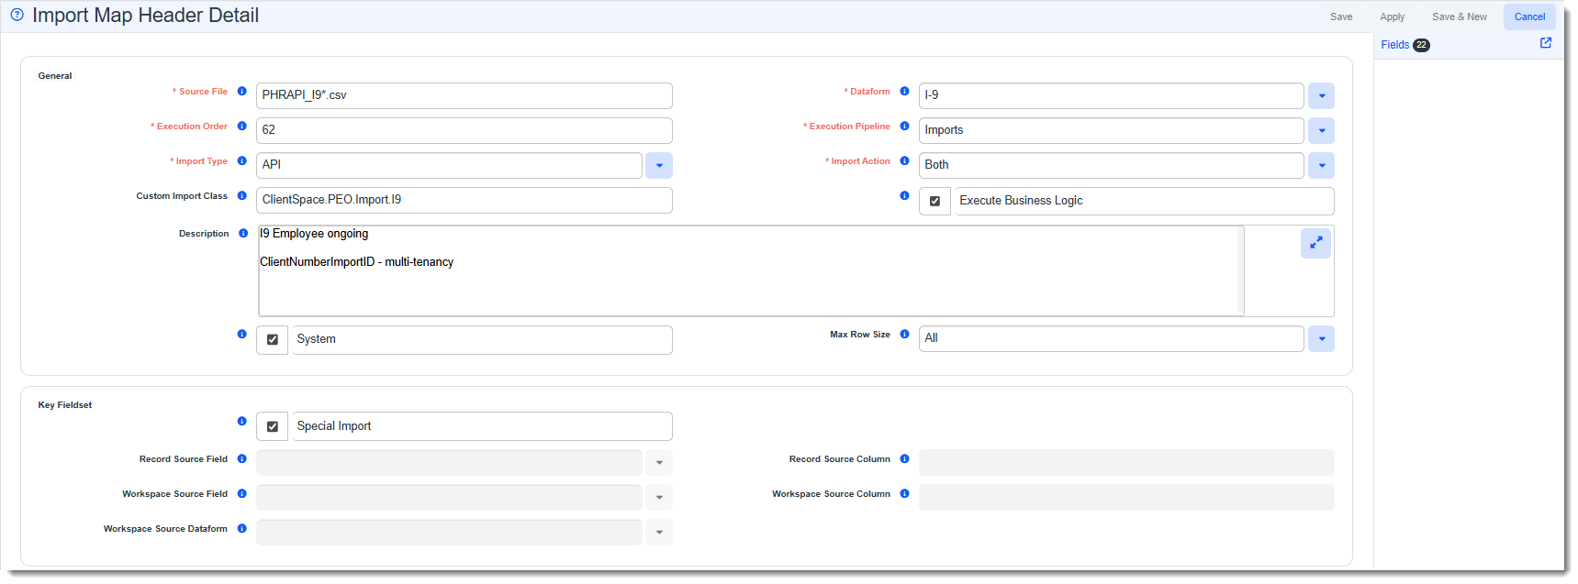
Task: Expand the Execution Pipeline dropdown
Action: pyautogui.click(x=1321, y=131)
